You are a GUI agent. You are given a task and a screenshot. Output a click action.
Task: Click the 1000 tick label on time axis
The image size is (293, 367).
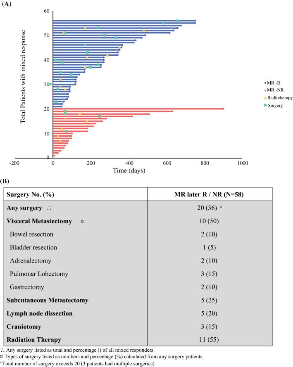pyautogui.click(x=242, y=163)
